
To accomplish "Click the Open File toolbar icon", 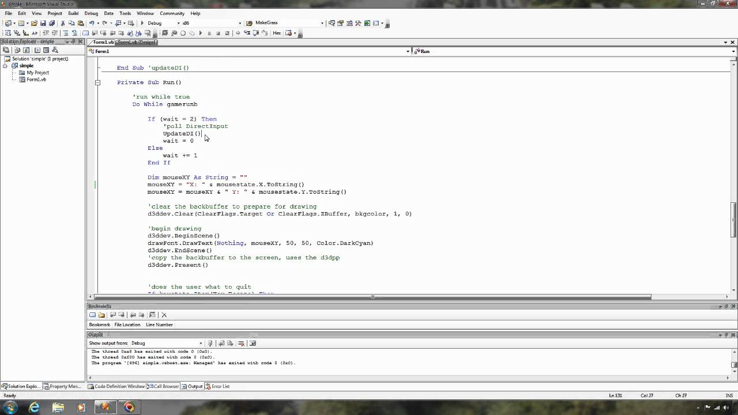I will click(34, 23).
